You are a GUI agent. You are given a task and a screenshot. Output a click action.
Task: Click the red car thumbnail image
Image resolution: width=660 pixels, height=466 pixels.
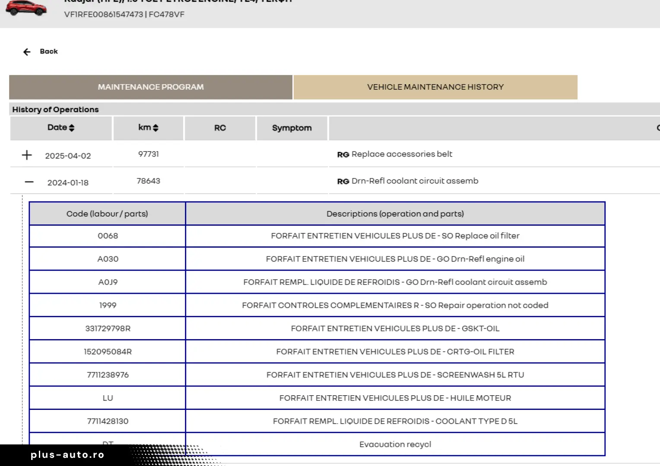coord(26,8)
